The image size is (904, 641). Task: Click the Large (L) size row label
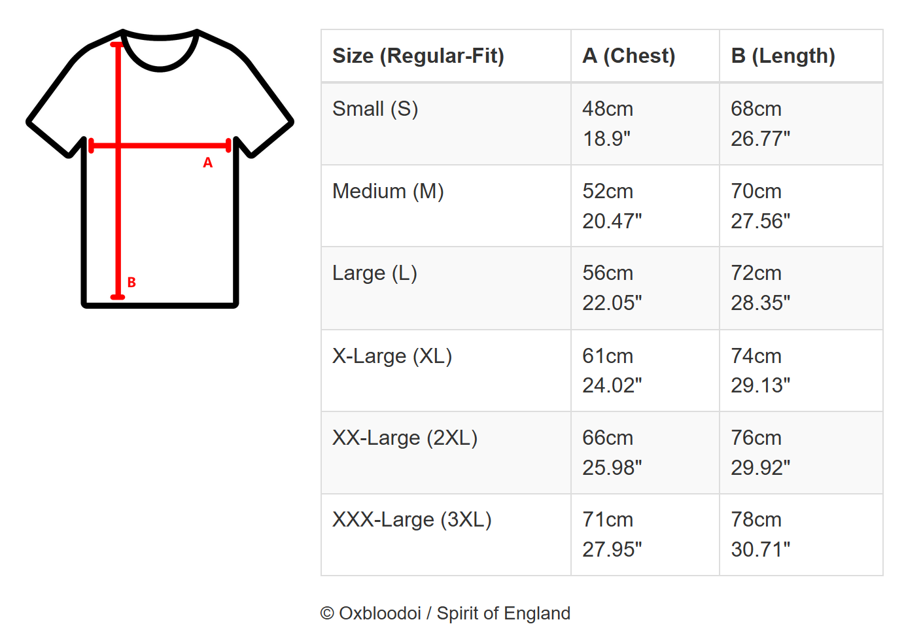click(374, 273)
